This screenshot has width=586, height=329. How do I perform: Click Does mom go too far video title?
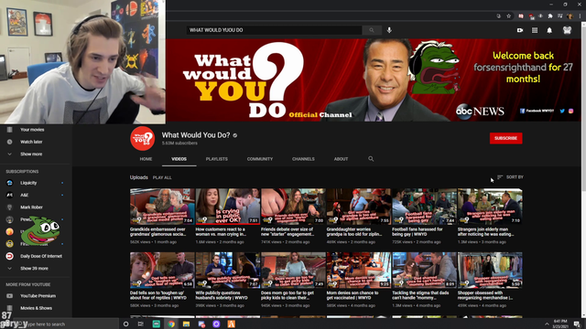click(x=288, y=295)
